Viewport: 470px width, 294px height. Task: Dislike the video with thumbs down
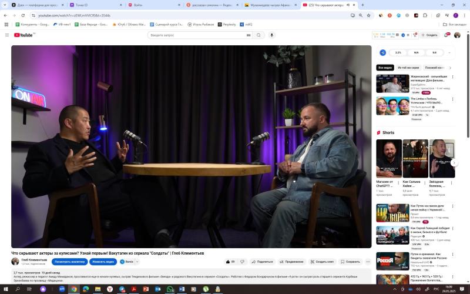tap(243, 262)
